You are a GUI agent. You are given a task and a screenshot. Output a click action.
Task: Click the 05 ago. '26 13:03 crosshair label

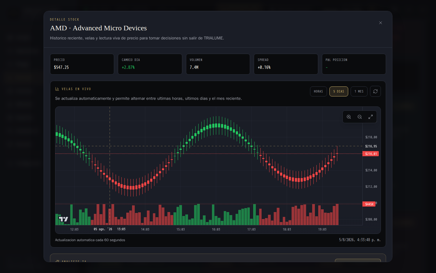click(110, 229)
